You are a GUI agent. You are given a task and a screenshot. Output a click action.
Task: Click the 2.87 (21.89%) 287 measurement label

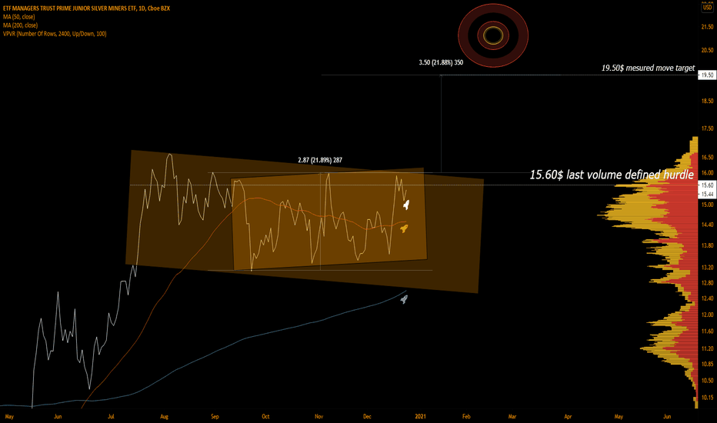pos(320,160)
